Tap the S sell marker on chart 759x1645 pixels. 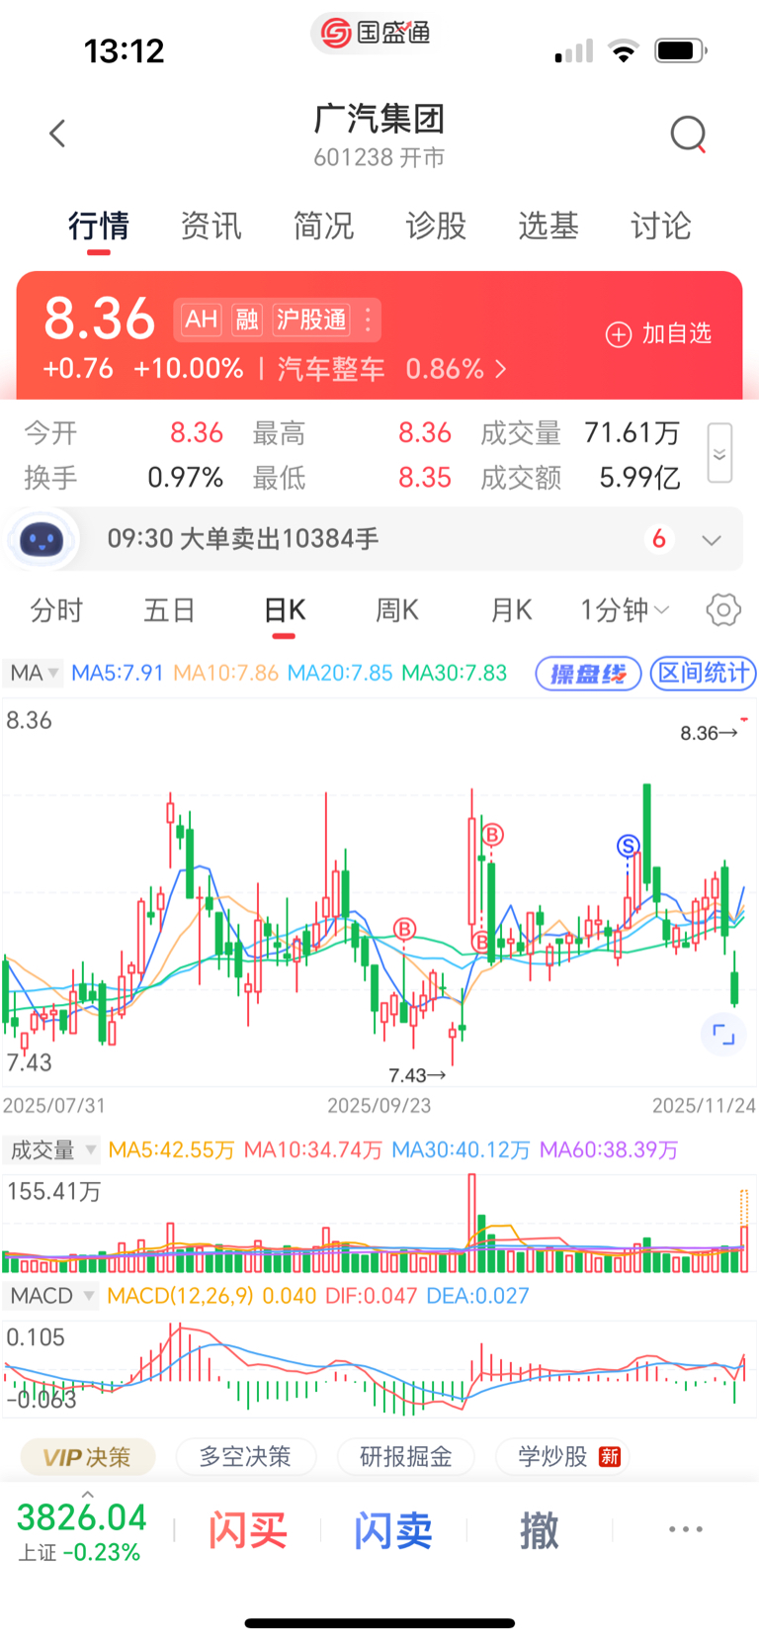(x=628, y=846)
